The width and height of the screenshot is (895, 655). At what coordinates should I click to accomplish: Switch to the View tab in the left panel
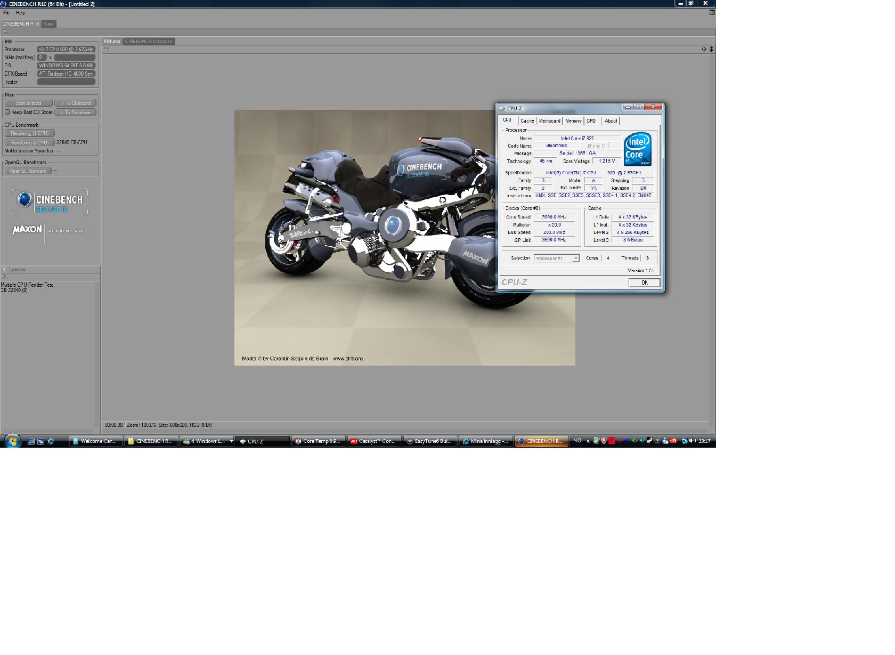[48, 24]
